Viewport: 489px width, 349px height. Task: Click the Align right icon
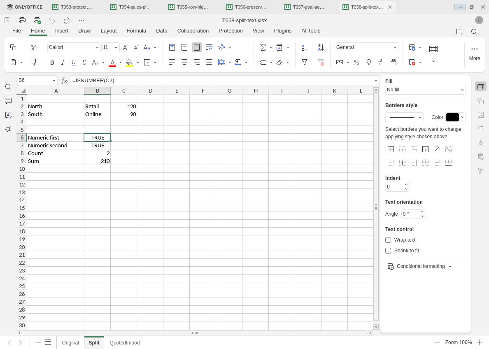[x=197, y=63]
